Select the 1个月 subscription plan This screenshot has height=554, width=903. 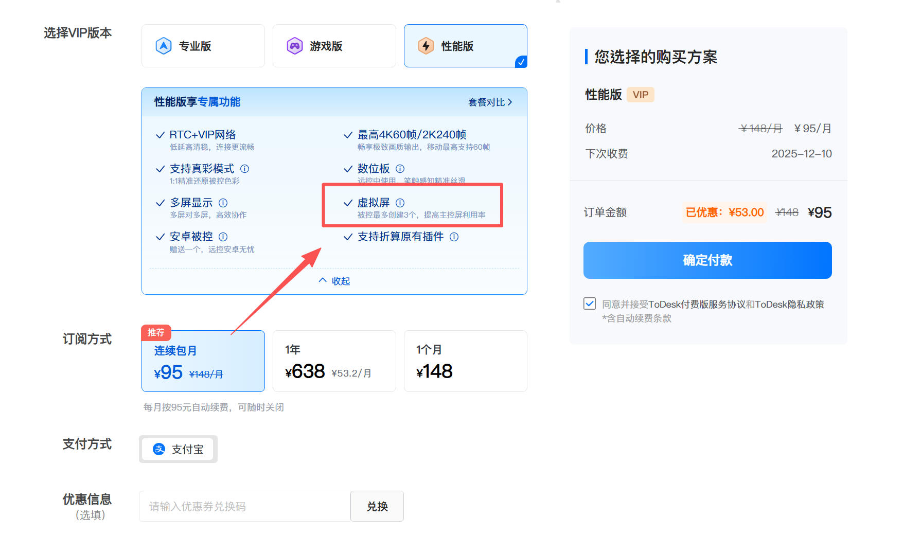pos(465,361)
